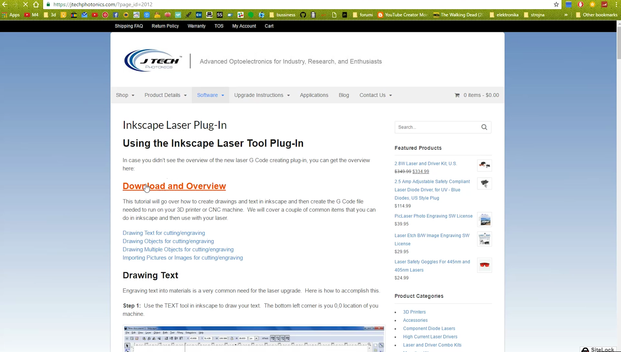Open the 3D Printers category
The width and height of the screenshot is (621, 352).
[414, 312]
